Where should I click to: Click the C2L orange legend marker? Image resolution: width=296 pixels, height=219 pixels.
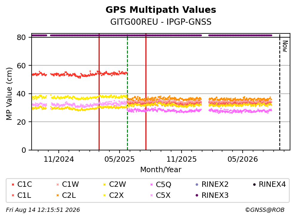click(x=58, y=195)
